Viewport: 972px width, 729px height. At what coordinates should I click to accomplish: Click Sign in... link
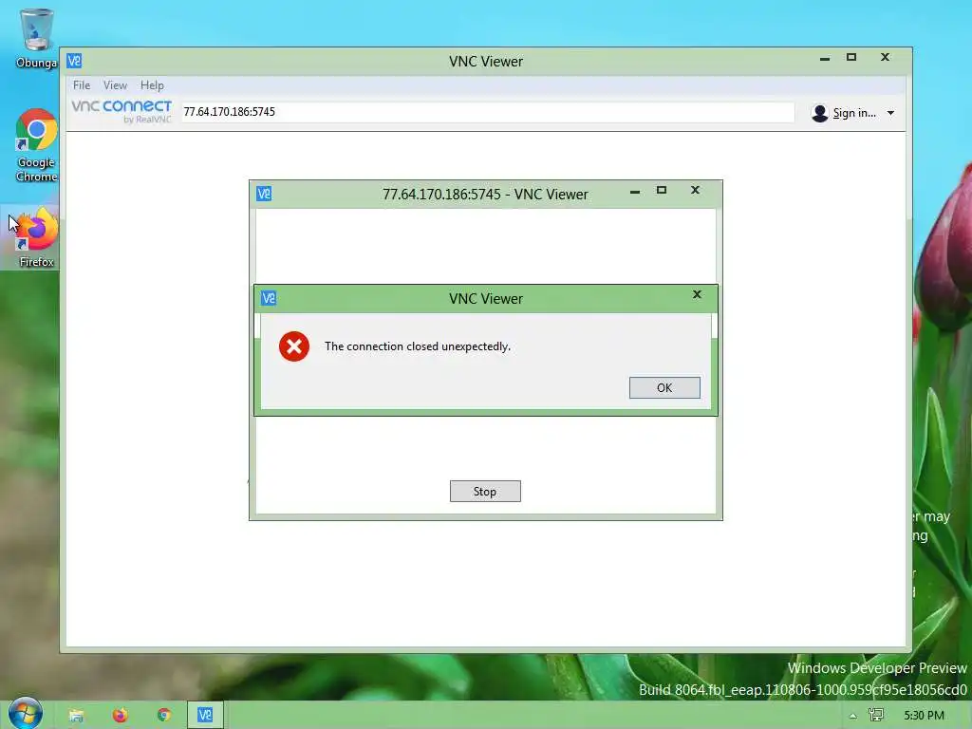854,113
